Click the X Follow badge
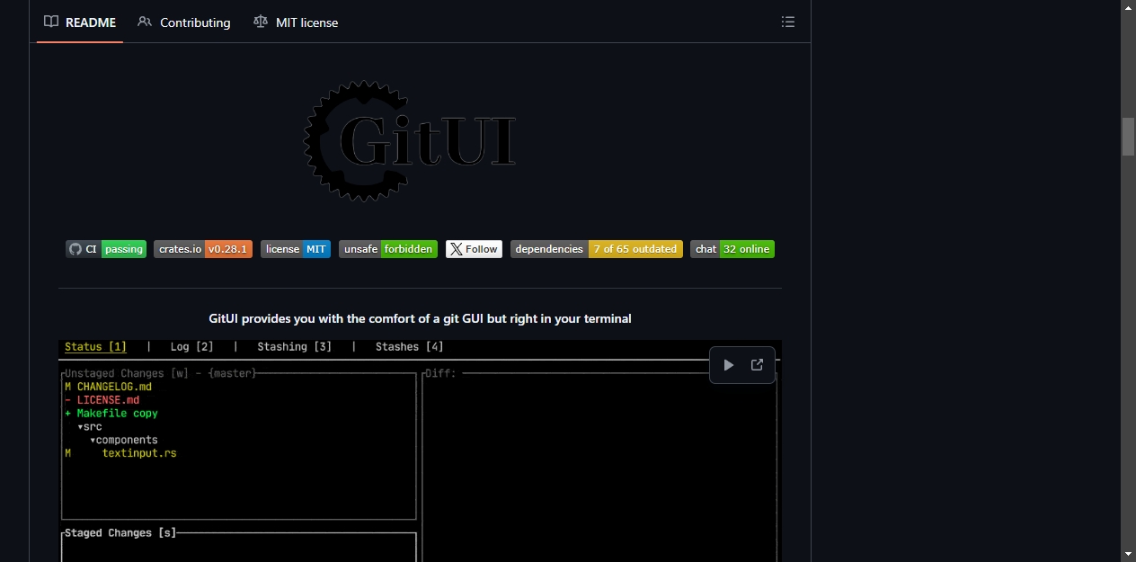This screenshot has height=562, width=1136. 474,249
